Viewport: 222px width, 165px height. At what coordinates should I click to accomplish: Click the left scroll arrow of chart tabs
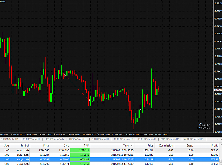(218, 139)
